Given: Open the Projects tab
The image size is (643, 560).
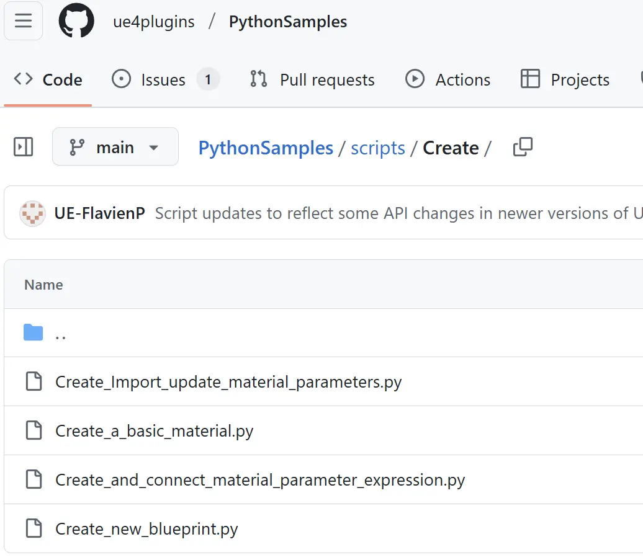Looking at the screenshot, I should click(565, 80).
